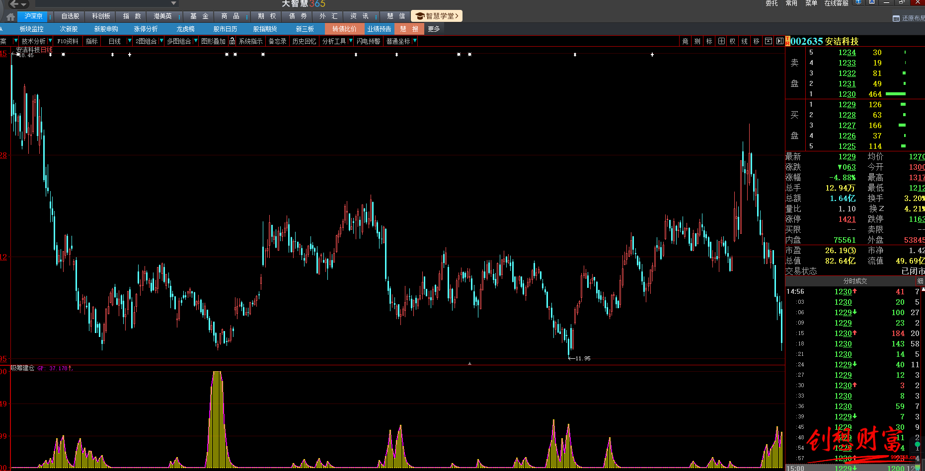Viewport: 925px width, 471px height.
Task: Open dropdown arrow next to 日线
Action: click(130, 41)
